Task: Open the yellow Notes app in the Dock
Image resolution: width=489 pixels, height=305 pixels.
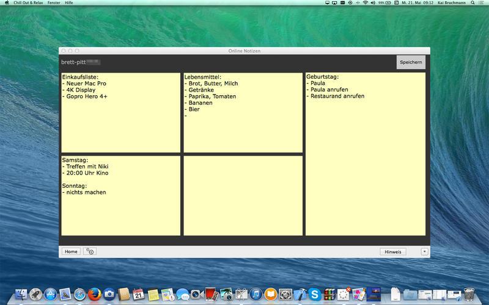Action: [x=153, y=295]
